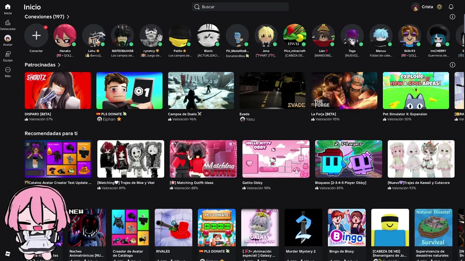Open the Crista profile avatar
The height and width of the screenshot is (261, 465).
[x=416, y=7]
